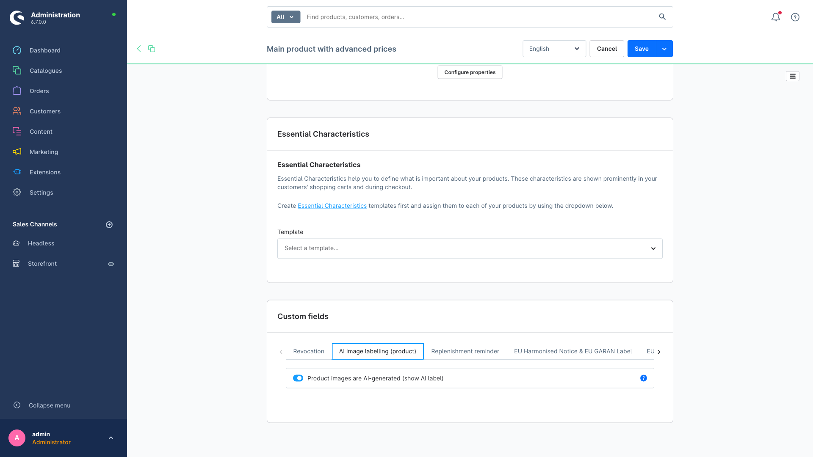Image resolution: width=813 pixels, height=457 pixels.
Task: Focus the Find products search field
Action: tap(478, 17)
